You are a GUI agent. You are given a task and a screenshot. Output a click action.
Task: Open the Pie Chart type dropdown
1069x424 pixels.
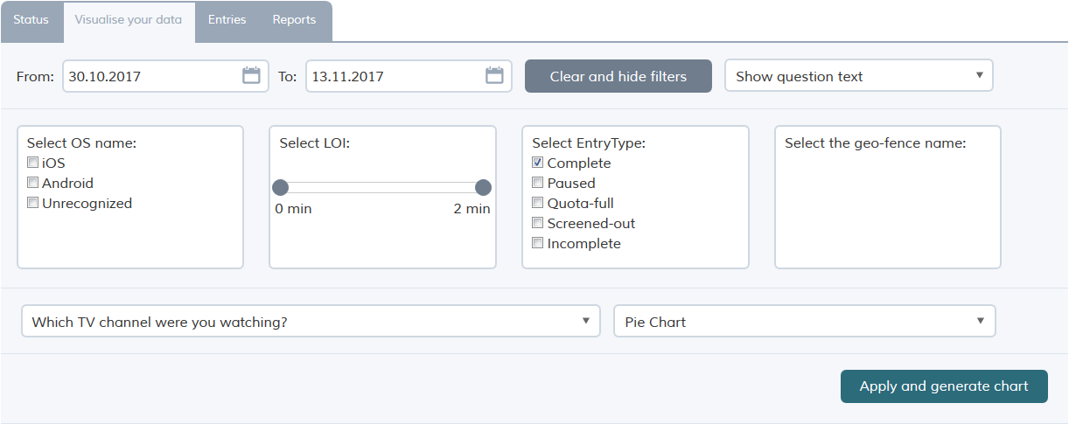[805, 322]
